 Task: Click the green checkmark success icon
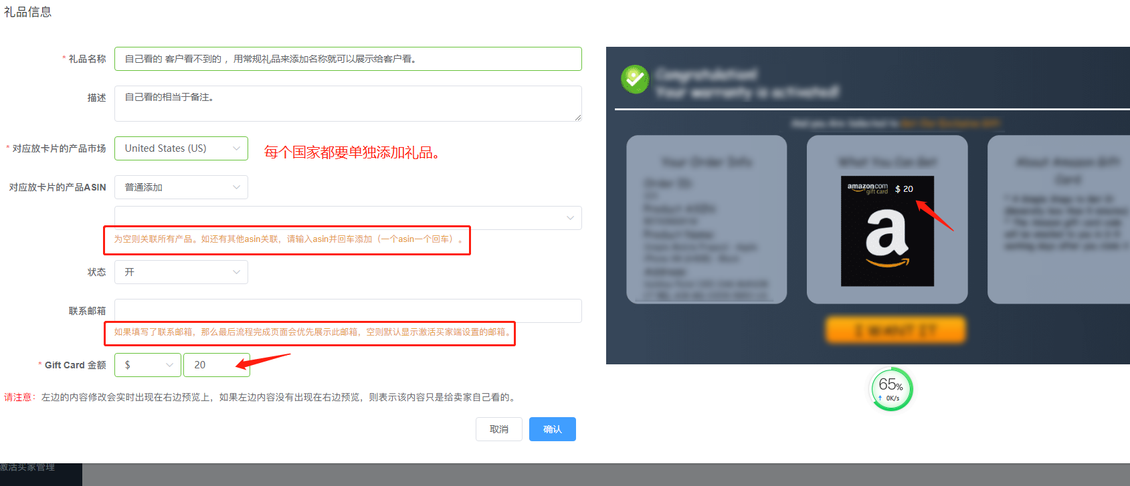pos(634,80)
